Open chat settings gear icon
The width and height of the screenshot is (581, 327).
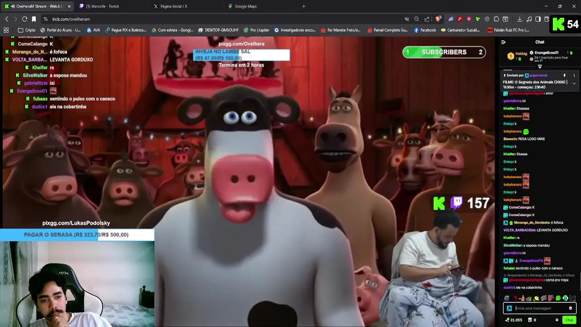pos(557,320)
